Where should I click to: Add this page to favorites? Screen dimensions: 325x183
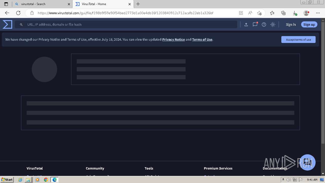tap(259, 13)
